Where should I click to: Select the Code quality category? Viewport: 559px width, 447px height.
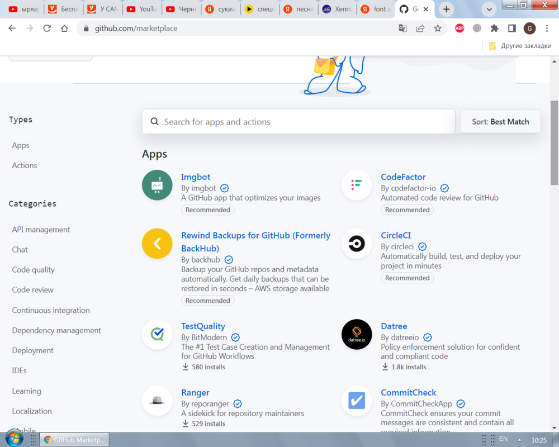tap(33, 270)
